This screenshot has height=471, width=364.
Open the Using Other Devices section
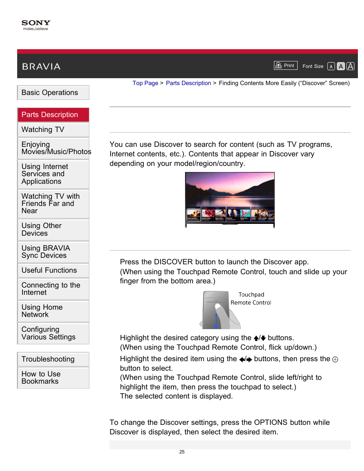[x=53, y=230]
